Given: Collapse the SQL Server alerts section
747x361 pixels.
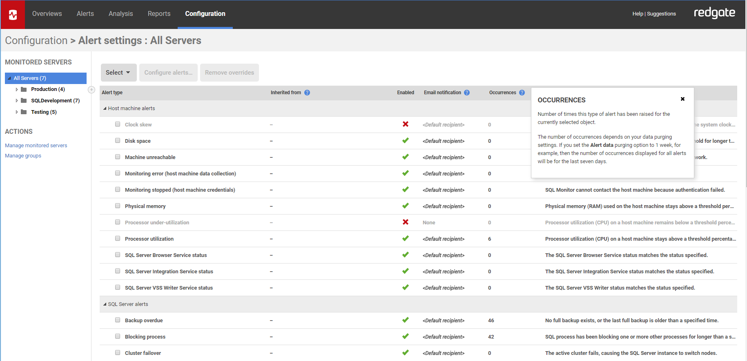Looking at the screenshot, I should 105,304.
